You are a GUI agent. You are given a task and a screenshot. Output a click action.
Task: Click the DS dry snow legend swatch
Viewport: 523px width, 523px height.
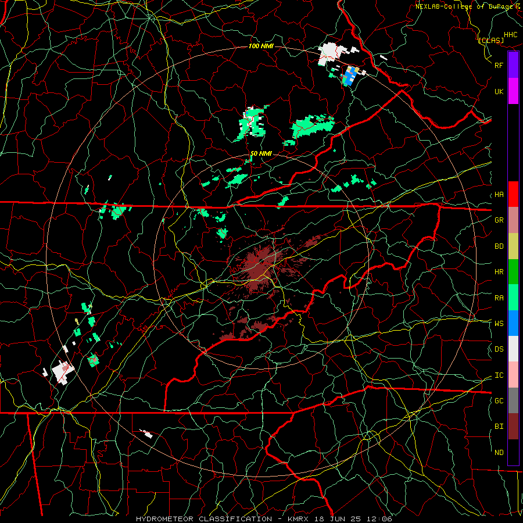point(513,349)
